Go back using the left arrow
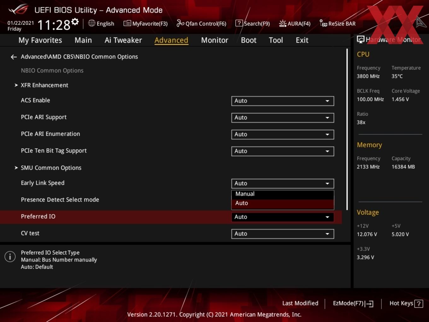This screenshot has width=429, height=322. click(x=14, y=57)
